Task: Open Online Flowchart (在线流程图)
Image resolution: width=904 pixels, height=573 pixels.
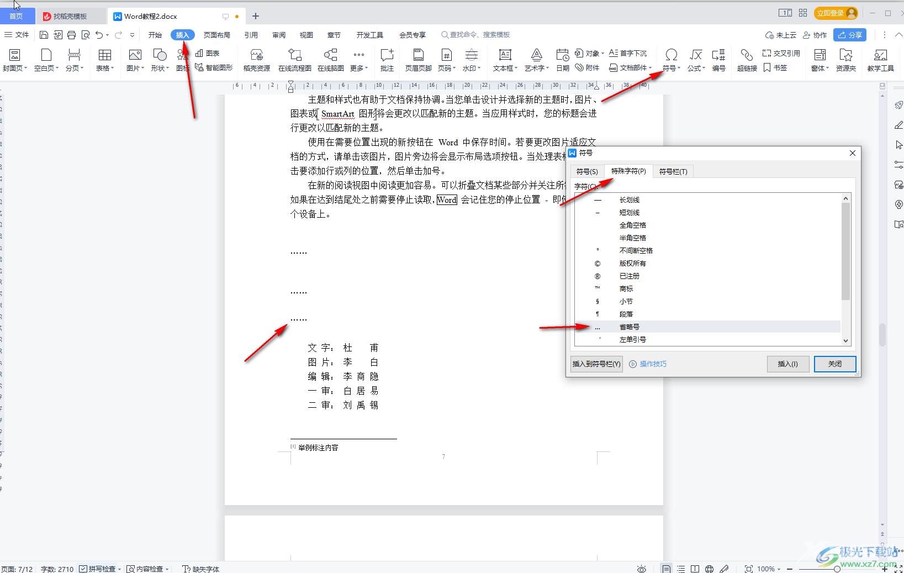Action: (295, 60)
